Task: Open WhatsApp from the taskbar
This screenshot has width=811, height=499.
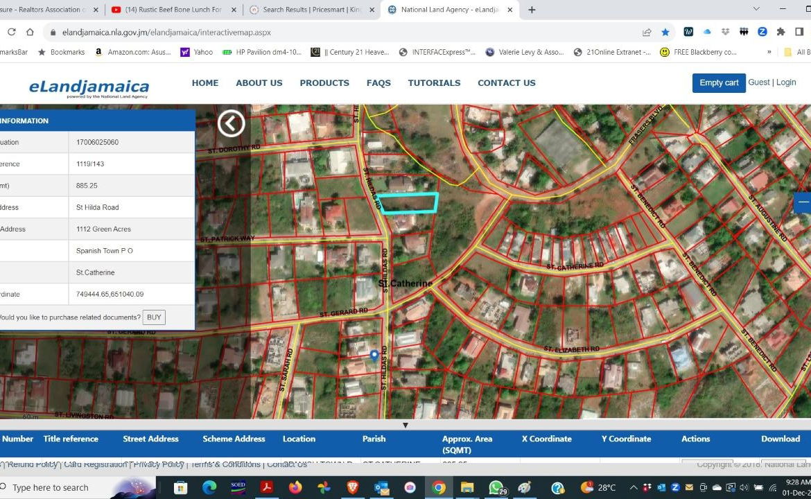Action: [x=496, y=487]
